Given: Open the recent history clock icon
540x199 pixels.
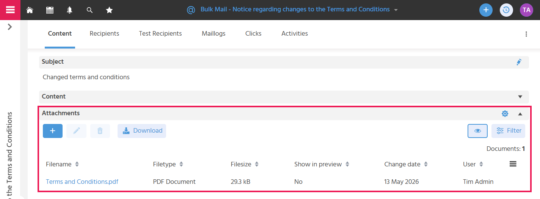Looking at the screenshot, I should [x=506, y=10].
